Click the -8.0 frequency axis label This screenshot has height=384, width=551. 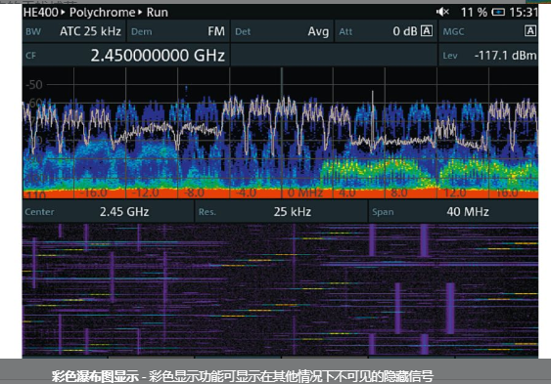[195, 192]
